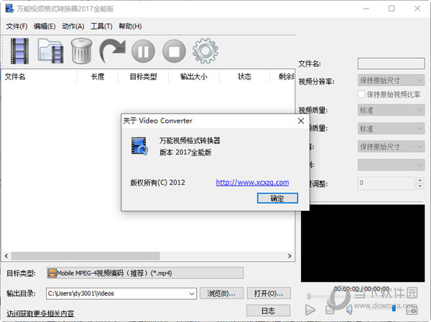Click the 文件名 input field
The width and height of the screenshot is (431, 322).
pyautogui.click(x=391, y=63)
